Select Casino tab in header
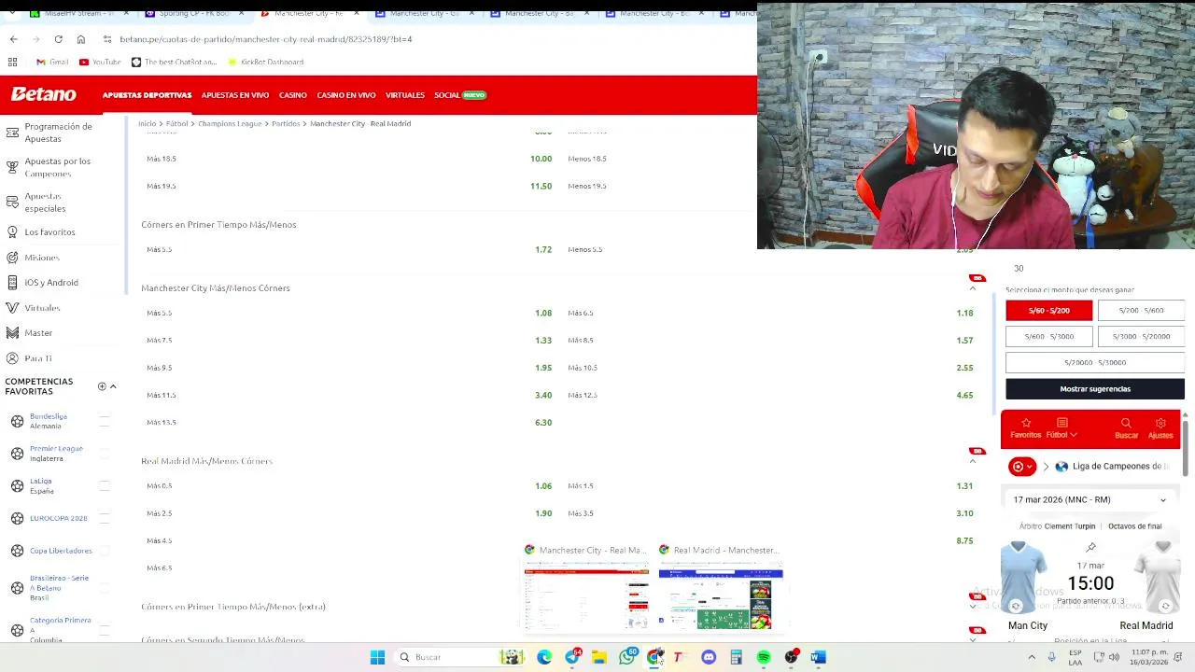This screenshot has height=672, width=1195. 292,95
